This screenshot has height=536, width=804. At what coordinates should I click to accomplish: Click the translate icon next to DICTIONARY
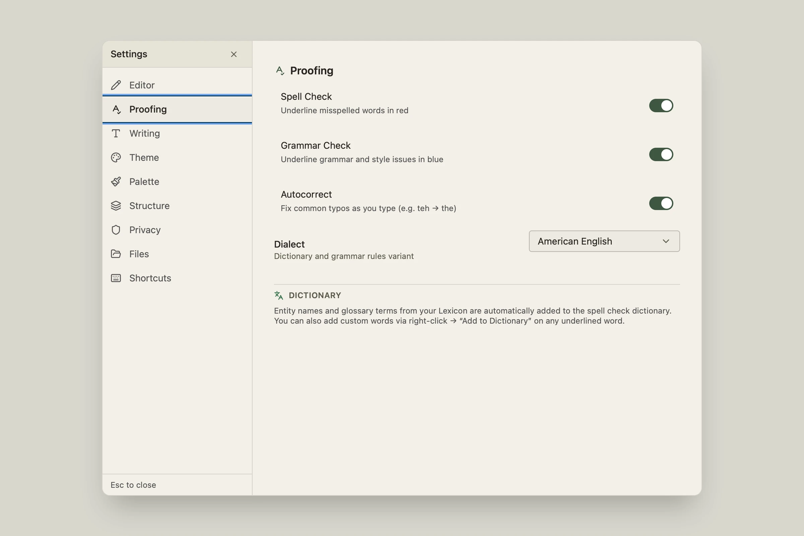pyautogui.click(x=279, y=295)
